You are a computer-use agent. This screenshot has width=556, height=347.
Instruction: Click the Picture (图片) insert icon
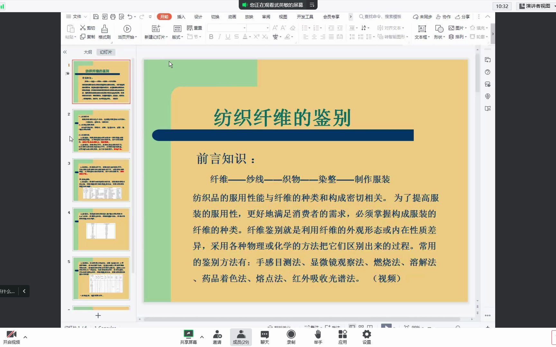coord(451,28)
